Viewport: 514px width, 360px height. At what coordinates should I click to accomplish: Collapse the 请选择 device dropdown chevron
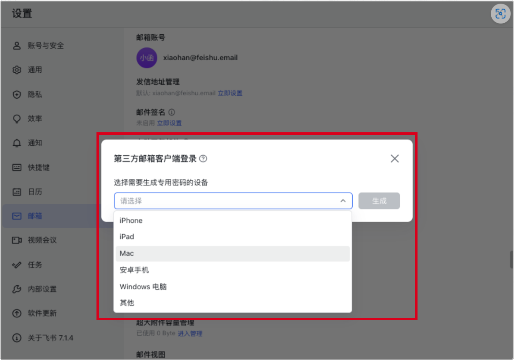[x=343, y=201]
